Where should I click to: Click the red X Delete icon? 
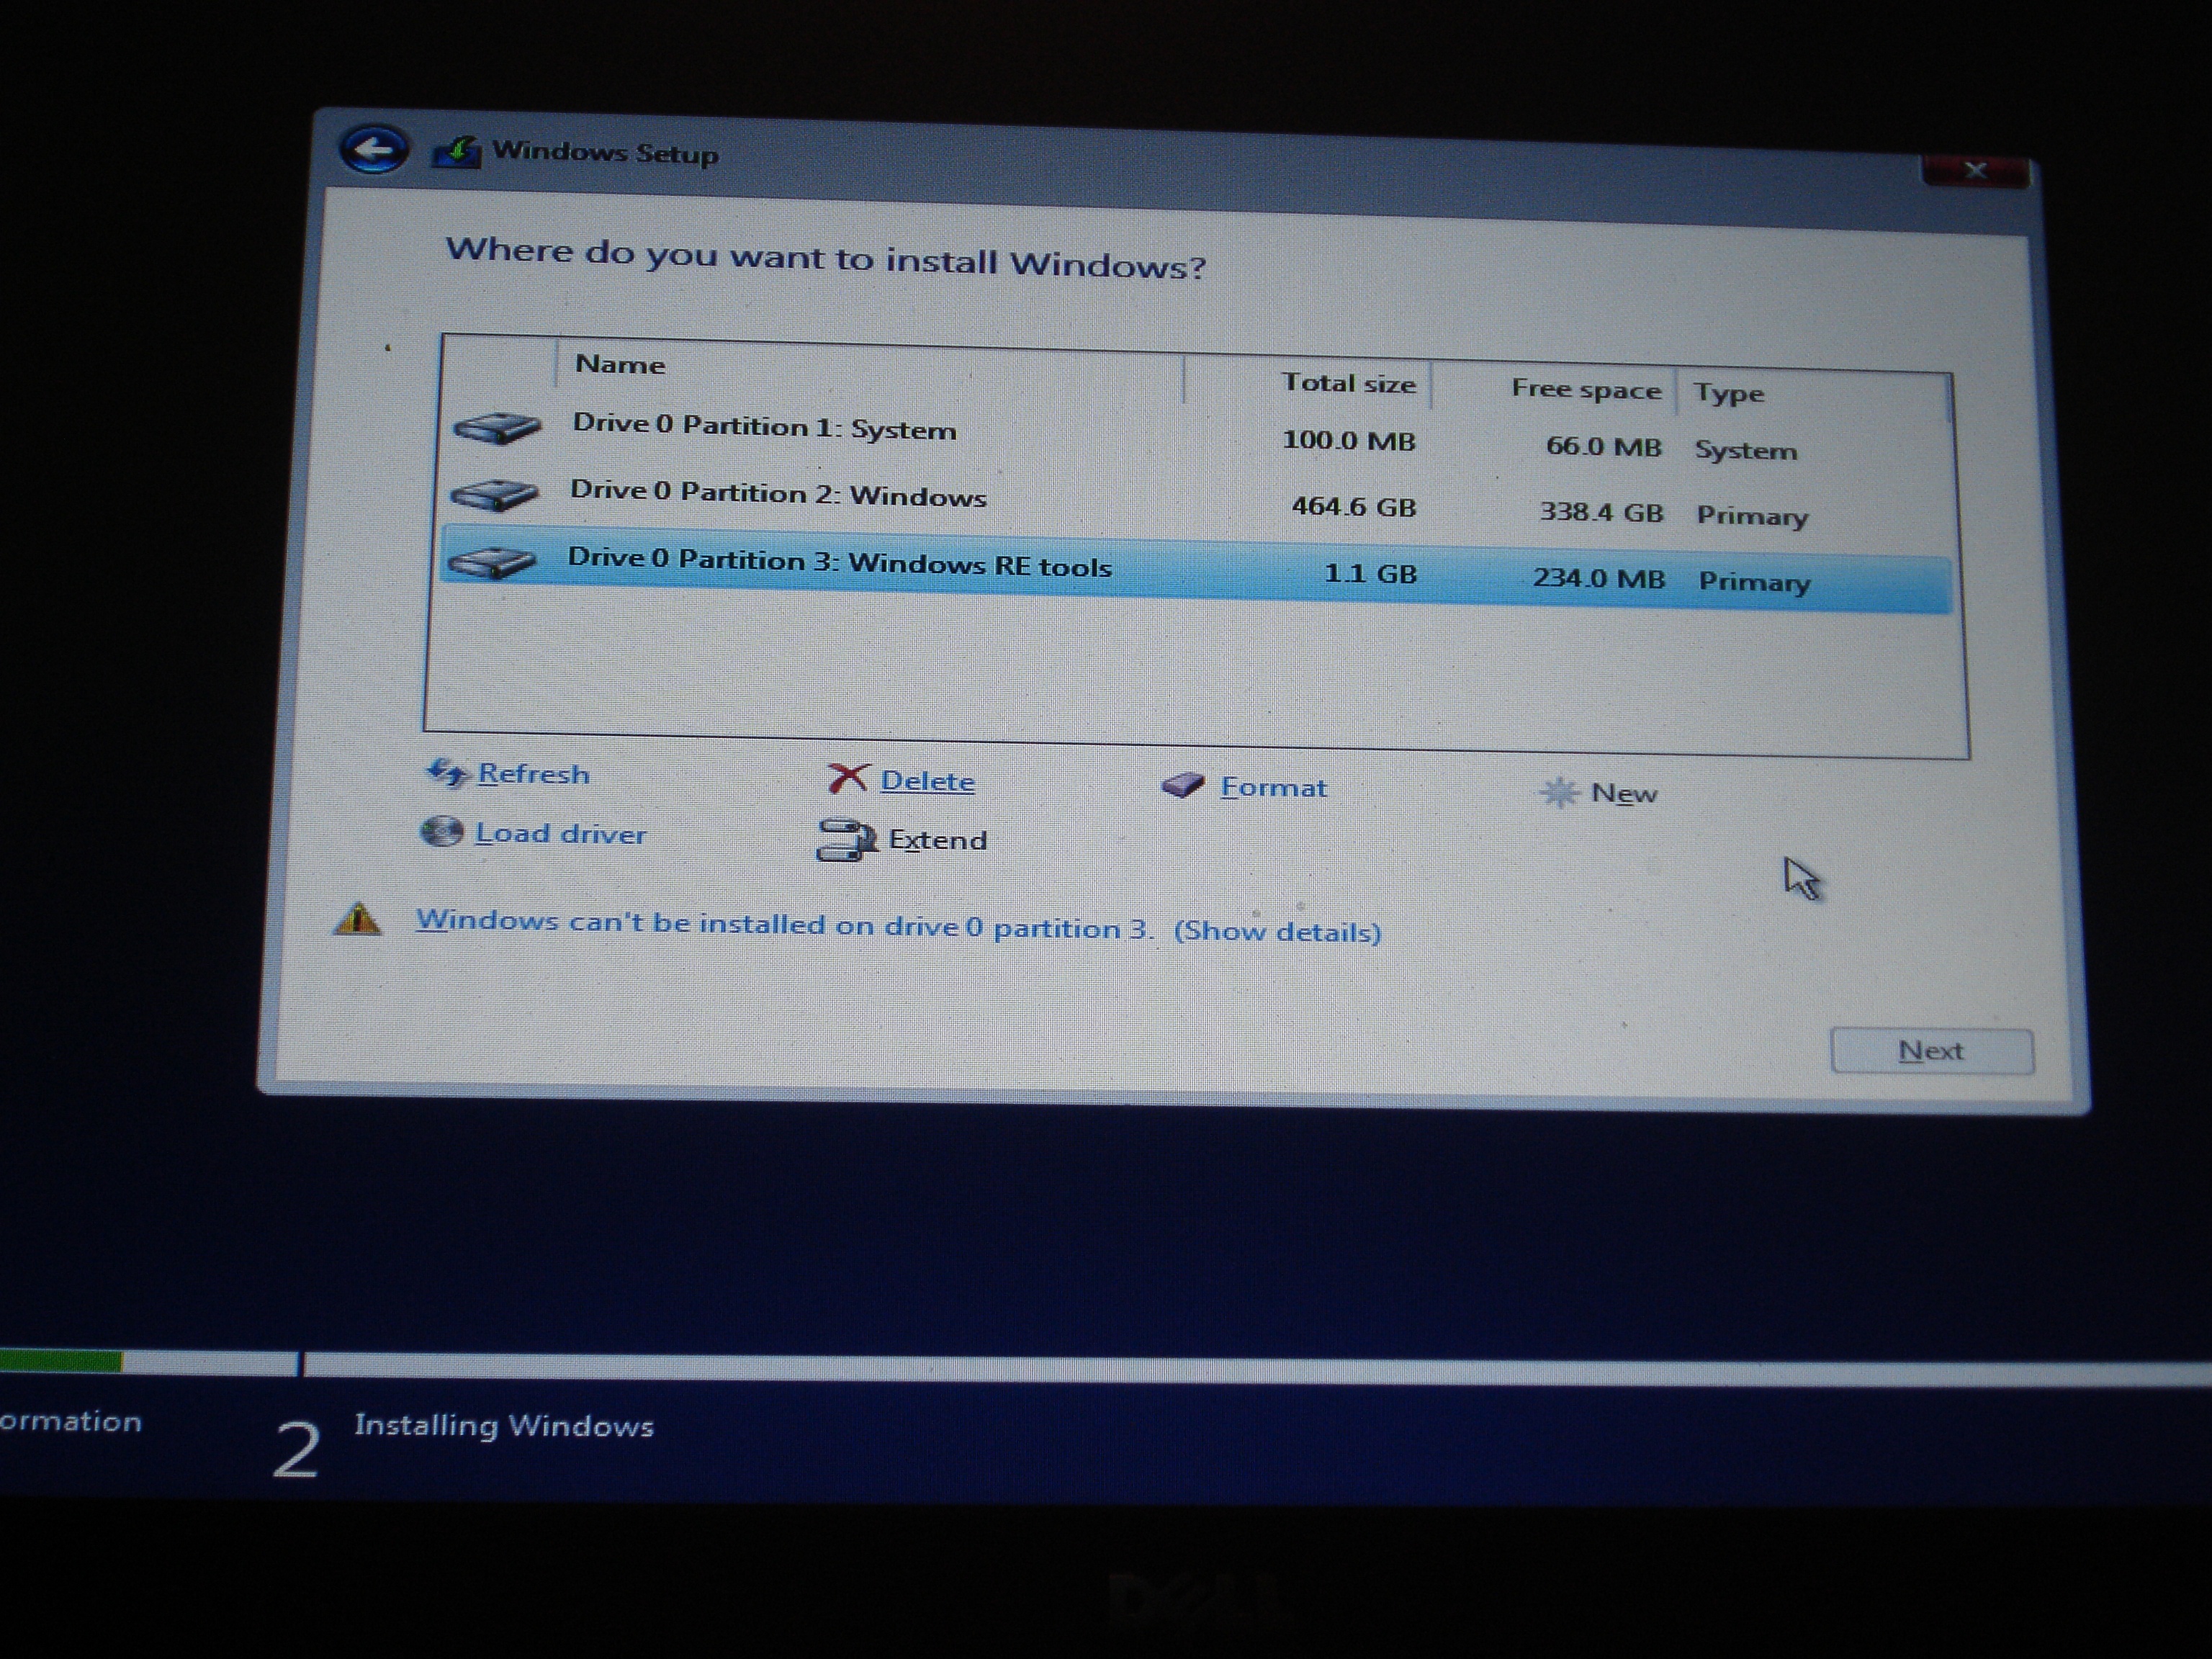tap(848, 778)
